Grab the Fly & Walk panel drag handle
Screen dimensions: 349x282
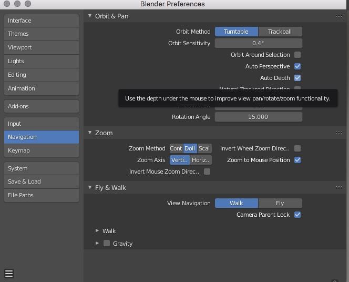pyautogui.click(x=339, y=187)
